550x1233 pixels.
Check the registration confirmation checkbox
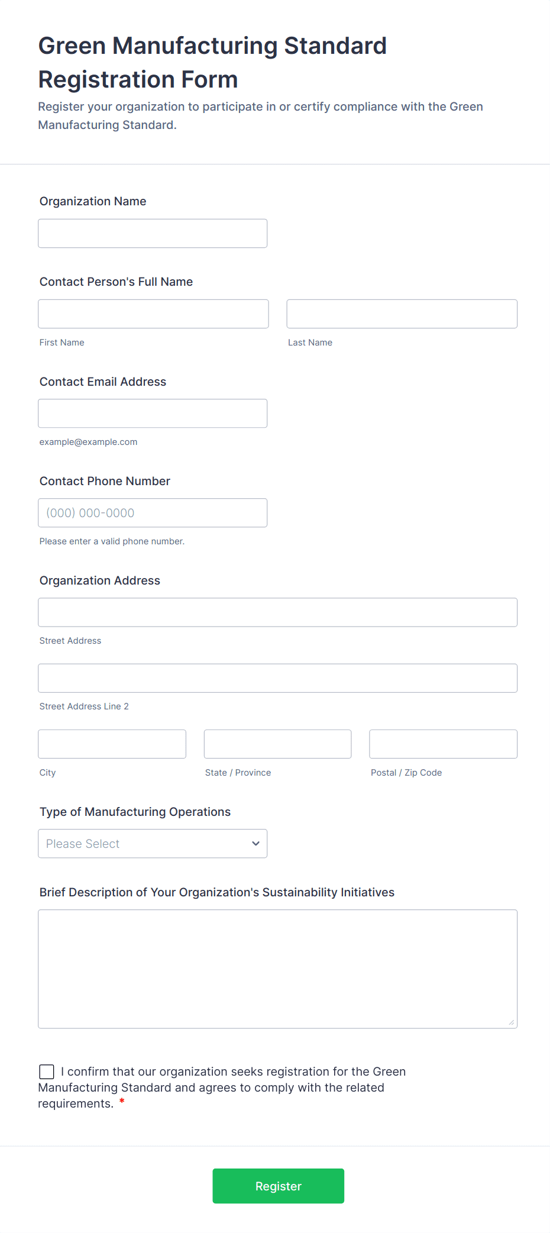click(x=47, y=1071)
